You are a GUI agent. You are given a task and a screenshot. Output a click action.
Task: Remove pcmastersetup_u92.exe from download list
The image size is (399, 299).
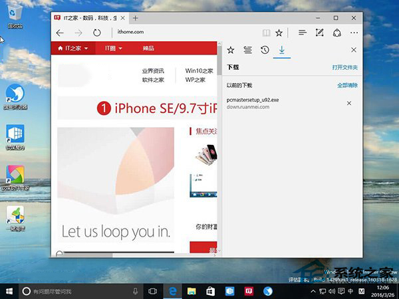click(x=349, y=103)
